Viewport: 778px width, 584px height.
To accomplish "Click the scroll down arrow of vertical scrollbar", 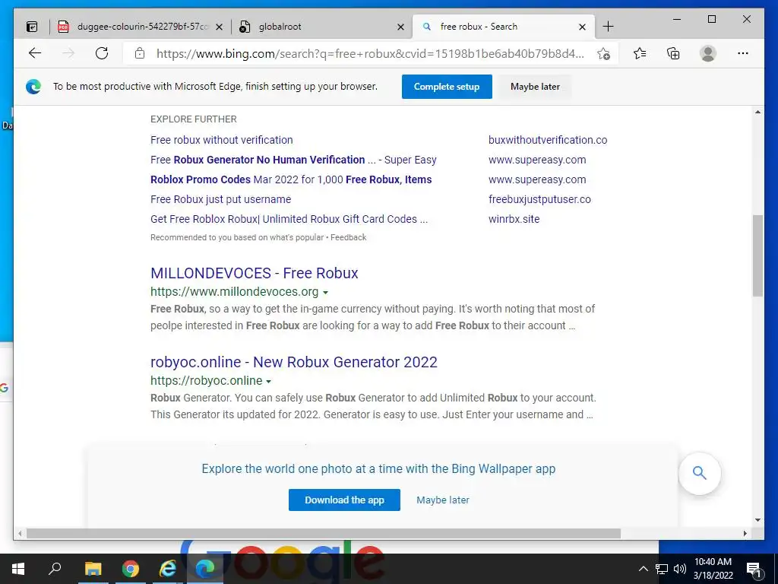I will [757, 520].
